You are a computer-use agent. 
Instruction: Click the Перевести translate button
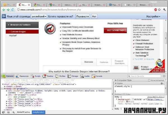83,17
